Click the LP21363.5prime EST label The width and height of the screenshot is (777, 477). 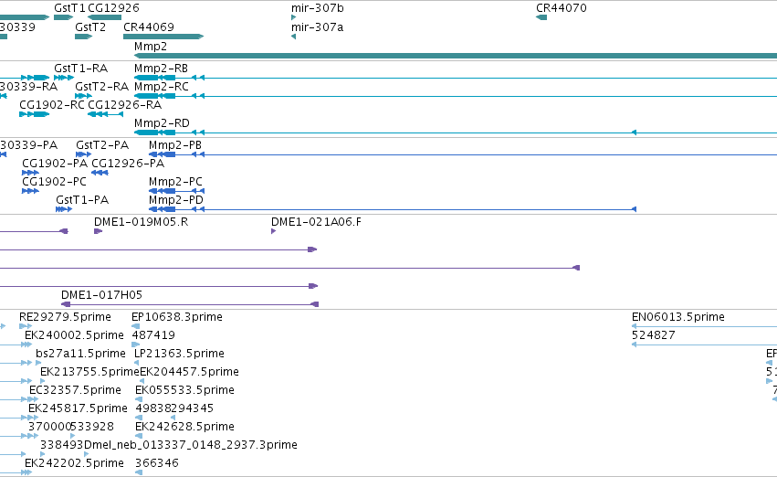(x=179, y=354)
